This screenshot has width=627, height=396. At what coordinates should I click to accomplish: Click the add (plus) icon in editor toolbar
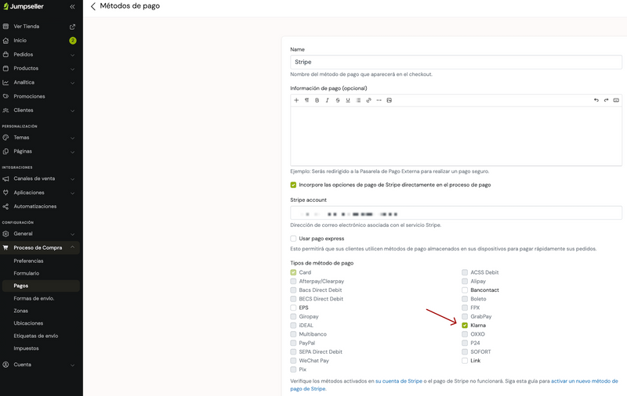point(296,100)
